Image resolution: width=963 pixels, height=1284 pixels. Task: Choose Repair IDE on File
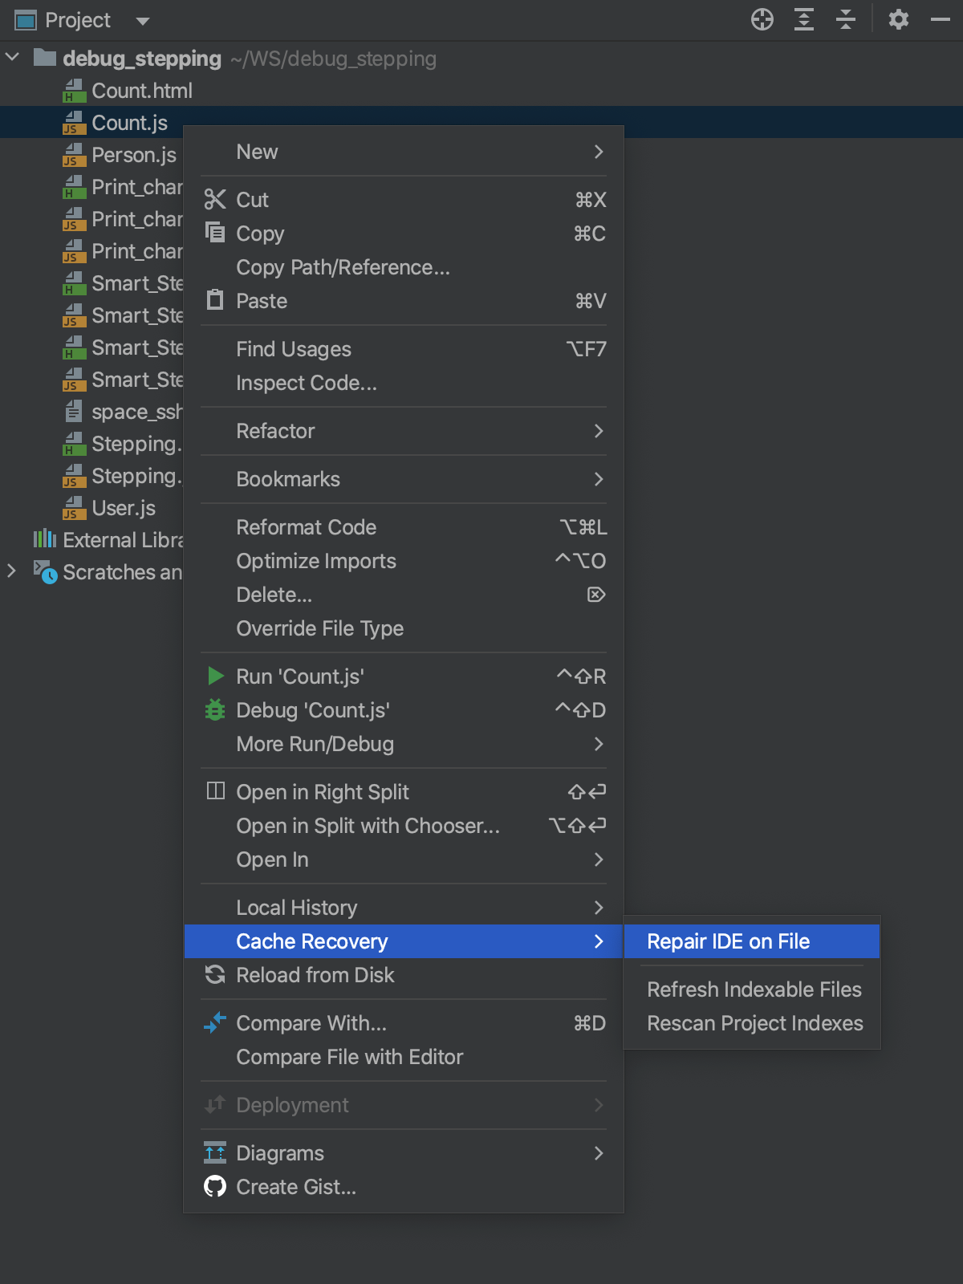coord(728,941)
